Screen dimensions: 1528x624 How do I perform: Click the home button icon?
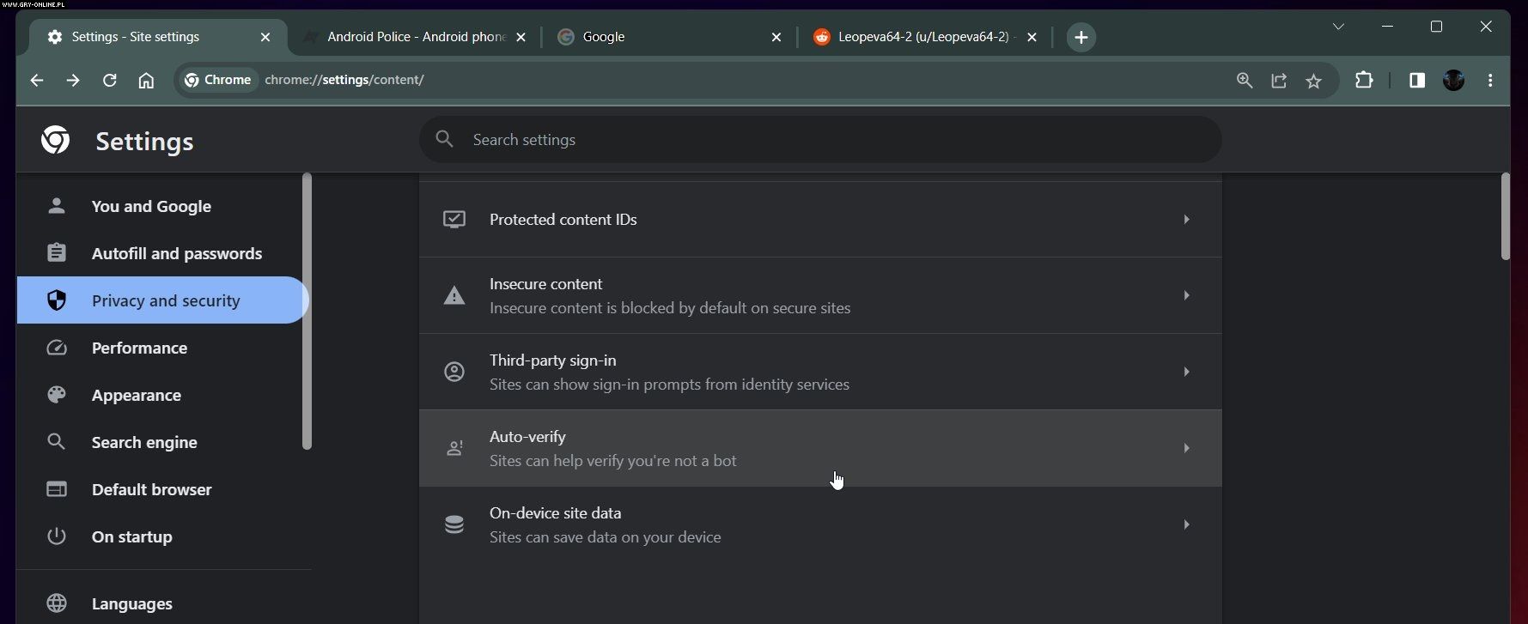tap(146, 80)
